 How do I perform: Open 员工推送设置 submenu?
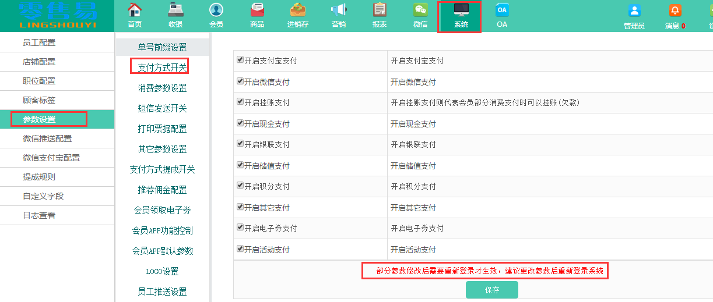coord(163,292)
